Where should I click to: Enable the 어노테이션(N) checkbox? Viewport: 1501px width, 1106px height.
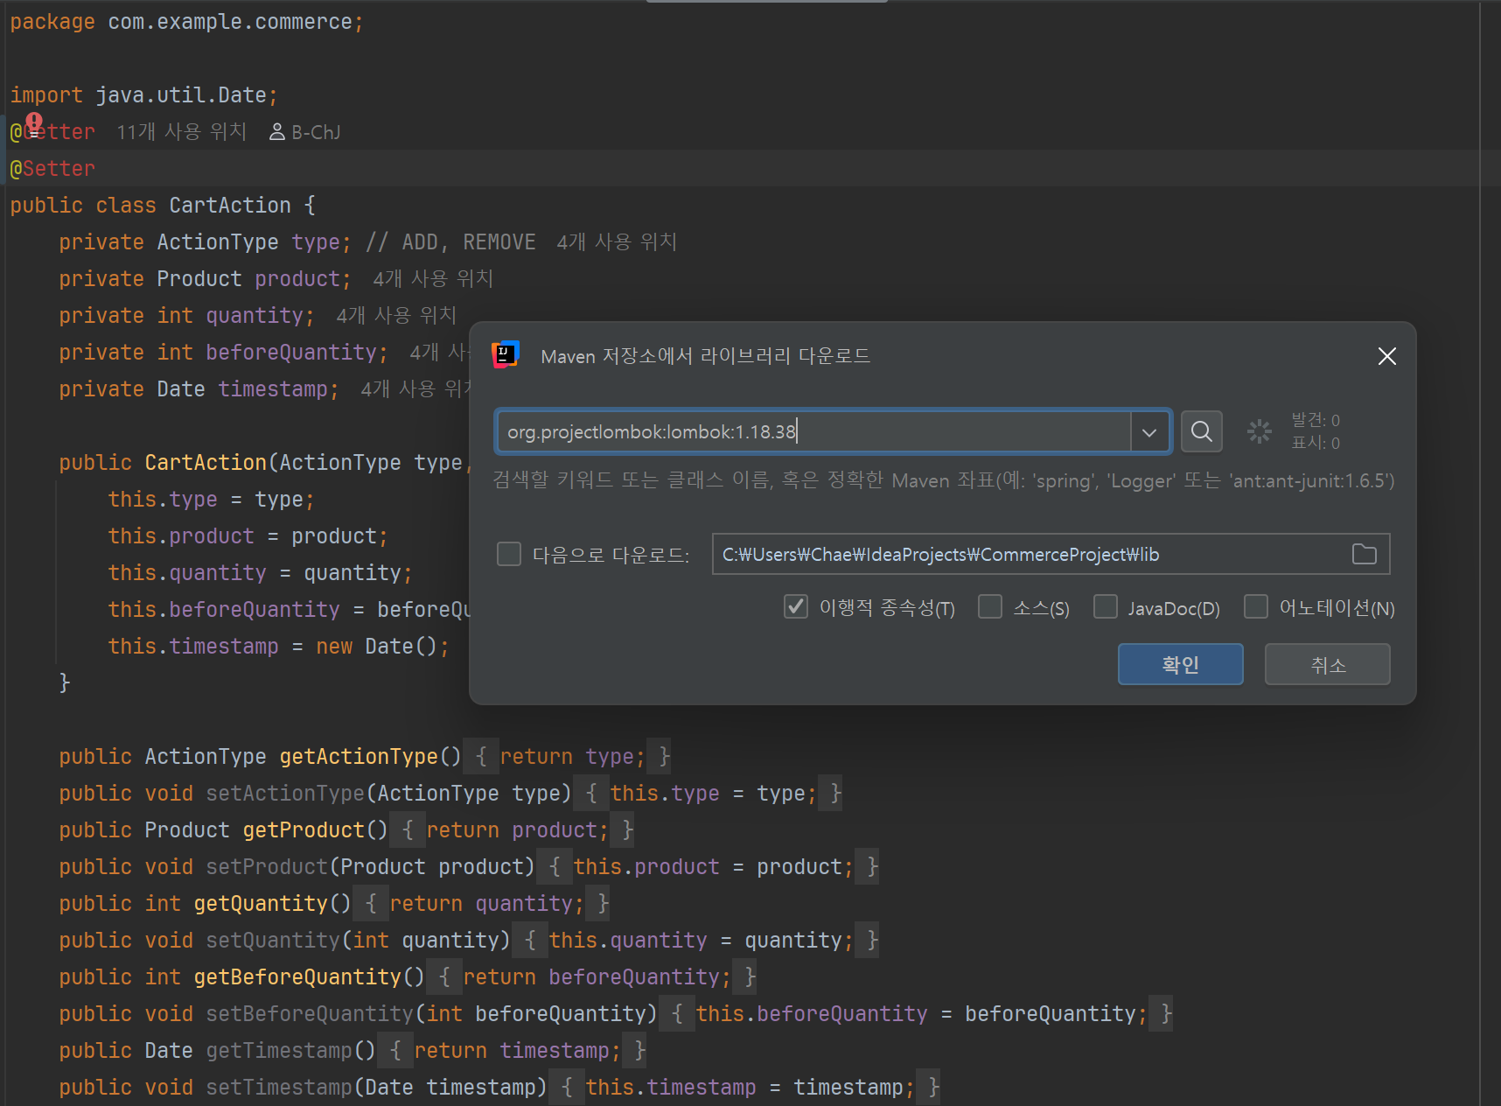pyautogui.click(x=1256, y=606)
